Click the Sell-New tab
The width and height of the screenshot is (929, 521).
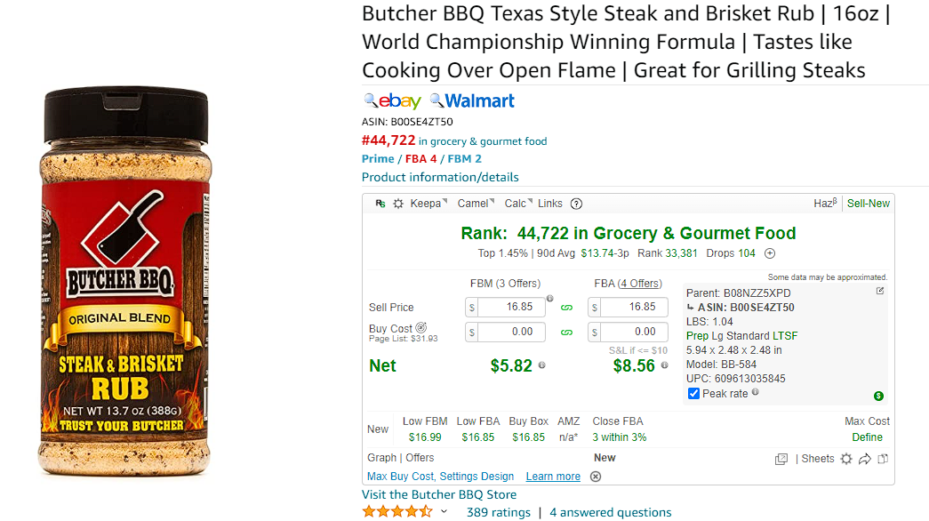click(868, 204)
